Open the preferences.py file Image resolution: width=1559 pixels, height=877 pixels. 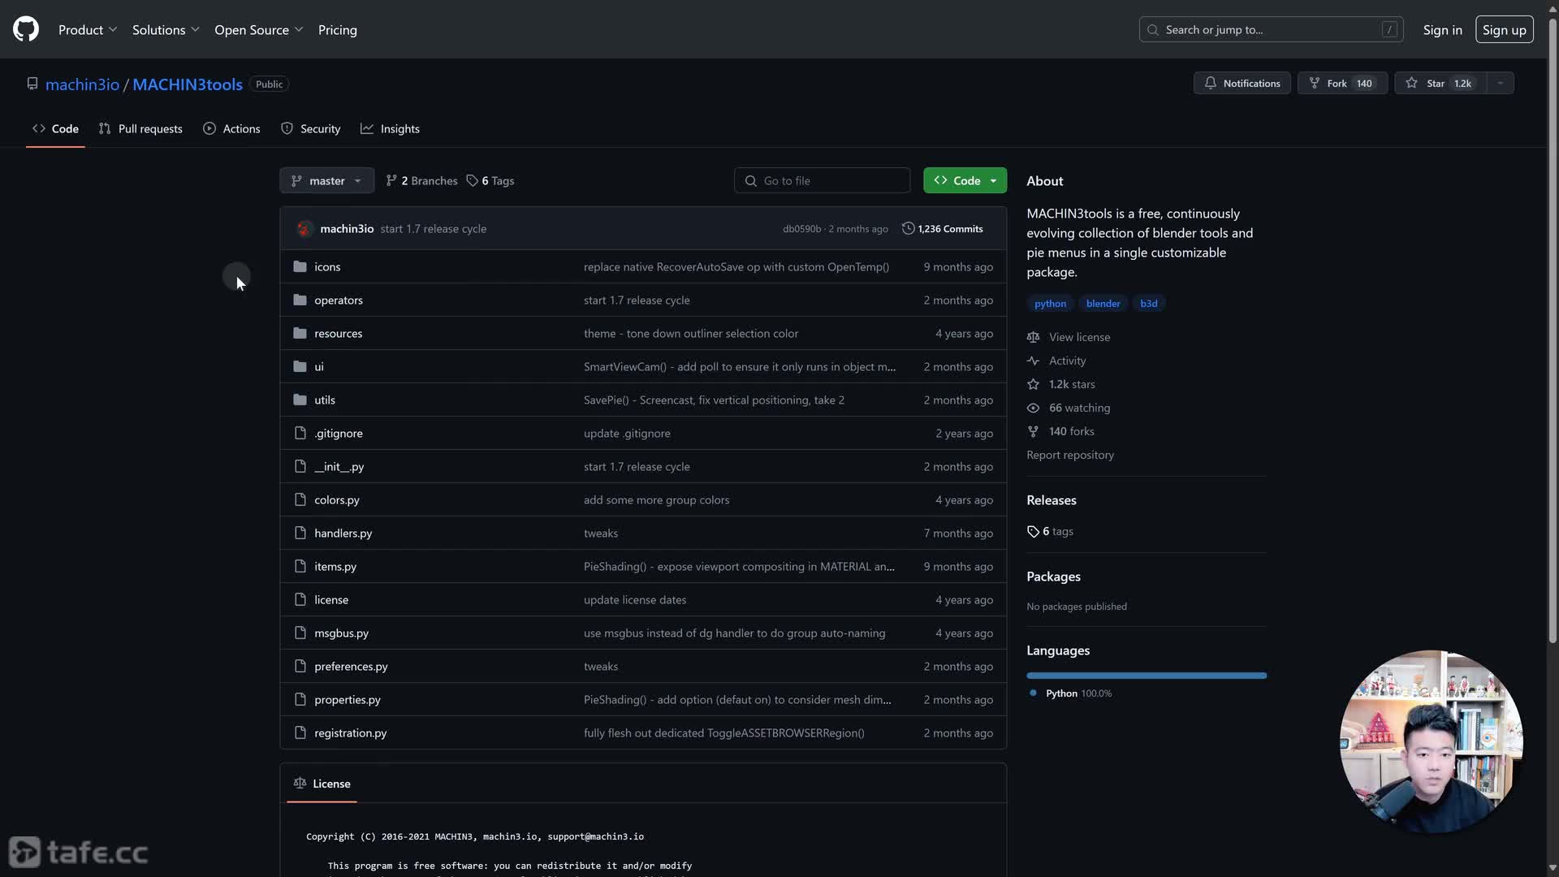(x=351, y=666)
